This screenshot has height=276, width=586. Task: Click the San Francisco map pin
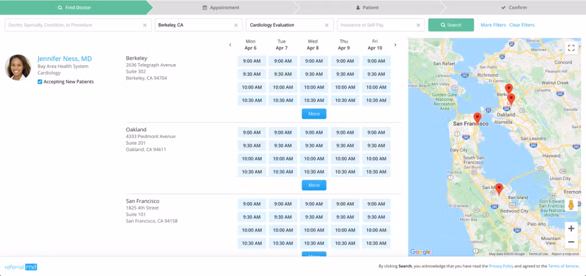pos(477,118)
